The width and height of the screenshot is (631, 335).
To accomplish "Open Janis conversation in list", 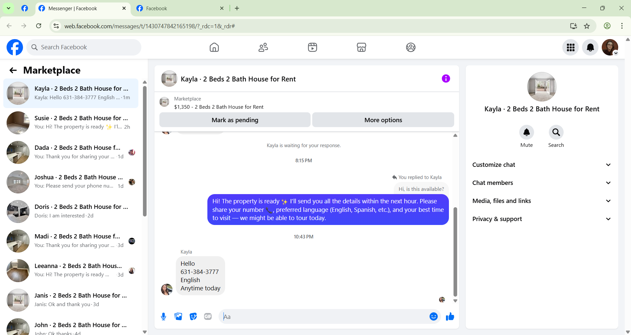I will 71,300.
